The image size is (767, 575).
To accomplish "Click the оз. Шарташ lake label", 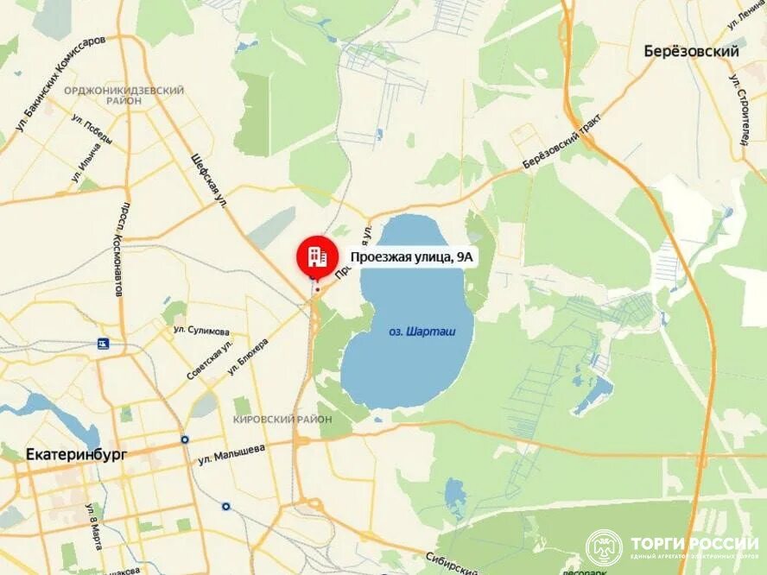I will pos(422,332).
